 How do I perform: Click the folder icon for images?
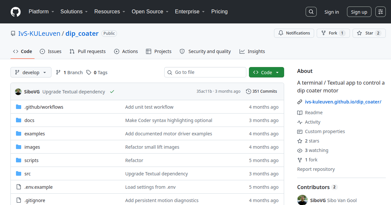(19, 147)
